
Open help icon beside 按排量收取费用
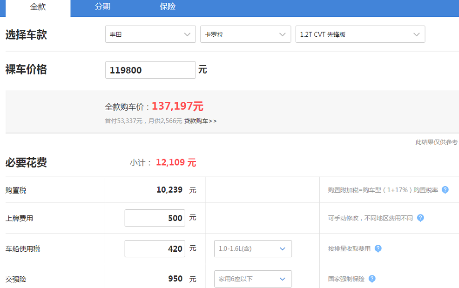coord(378,248)
